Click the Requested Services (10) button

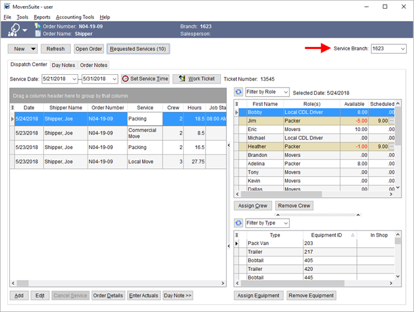tap(139, 49)
